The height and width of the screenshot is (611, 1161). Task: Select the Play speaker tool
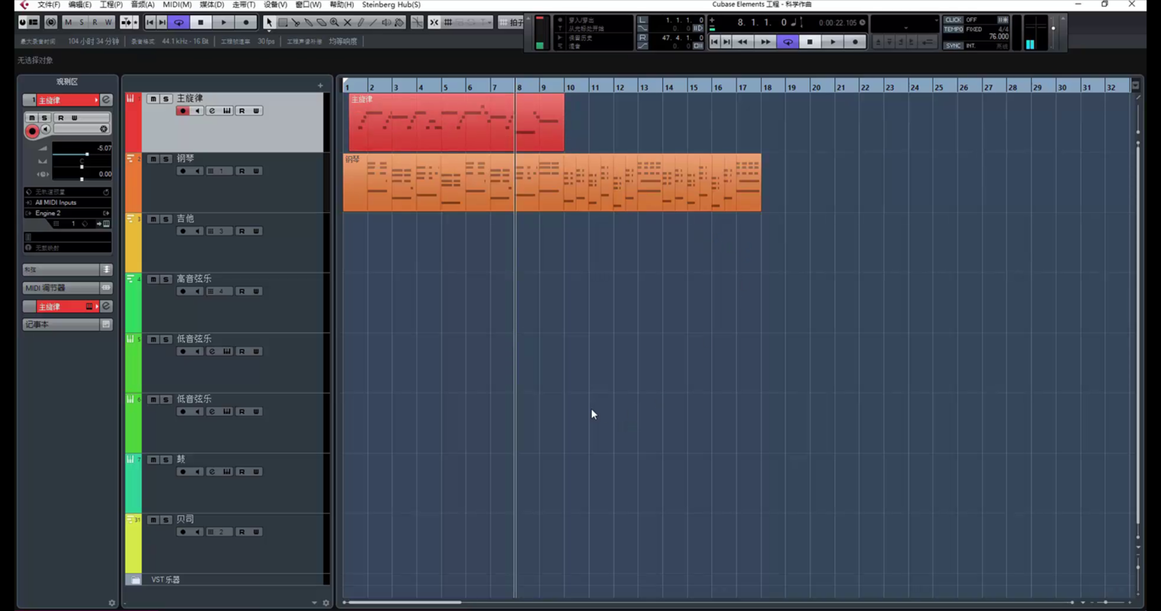click(386, 22)
